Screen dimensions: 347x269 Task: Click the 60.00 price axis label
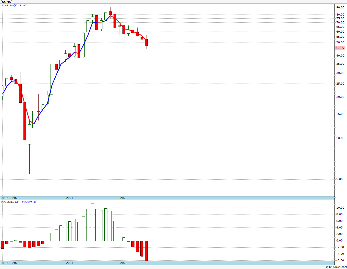(x=340, y=32)
